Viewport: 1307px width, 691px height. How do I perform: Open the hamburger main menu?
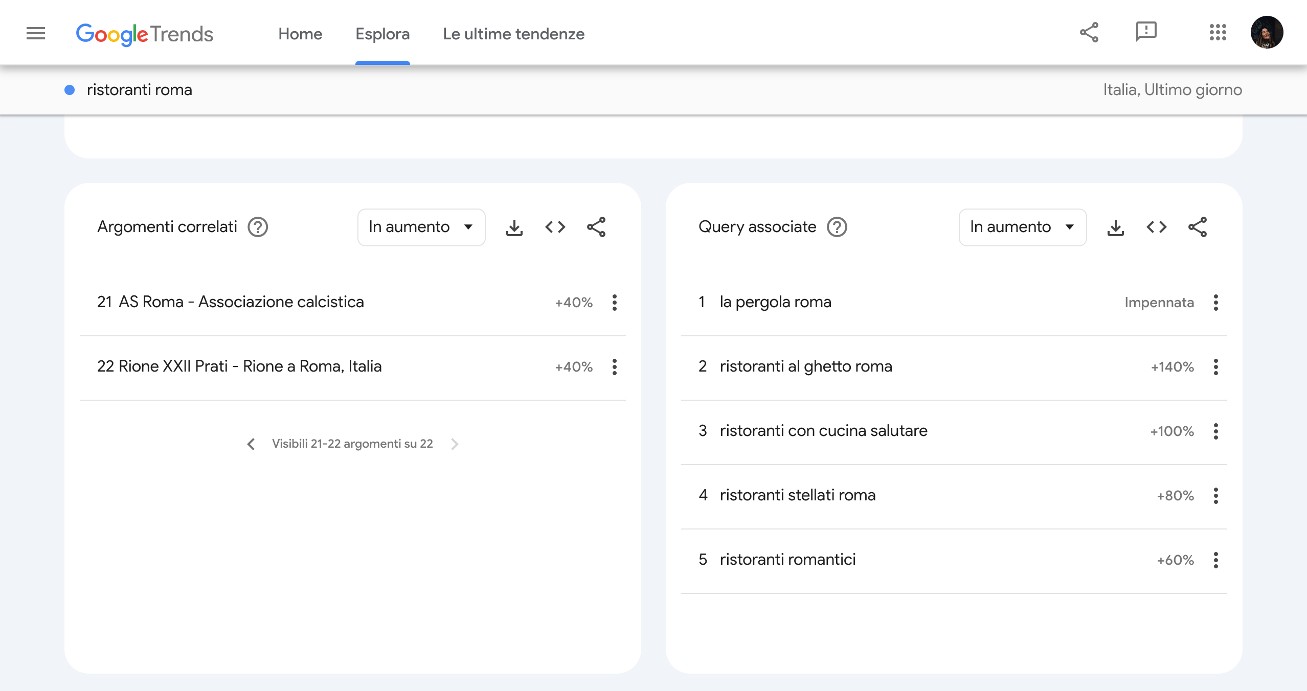36,34
